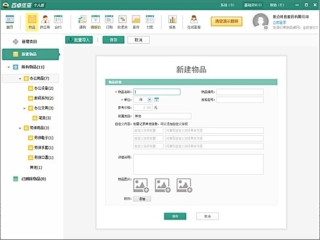The image size is (320, 240).
Task: Open the 报表 reports chart icon
Action: point(172,22)
